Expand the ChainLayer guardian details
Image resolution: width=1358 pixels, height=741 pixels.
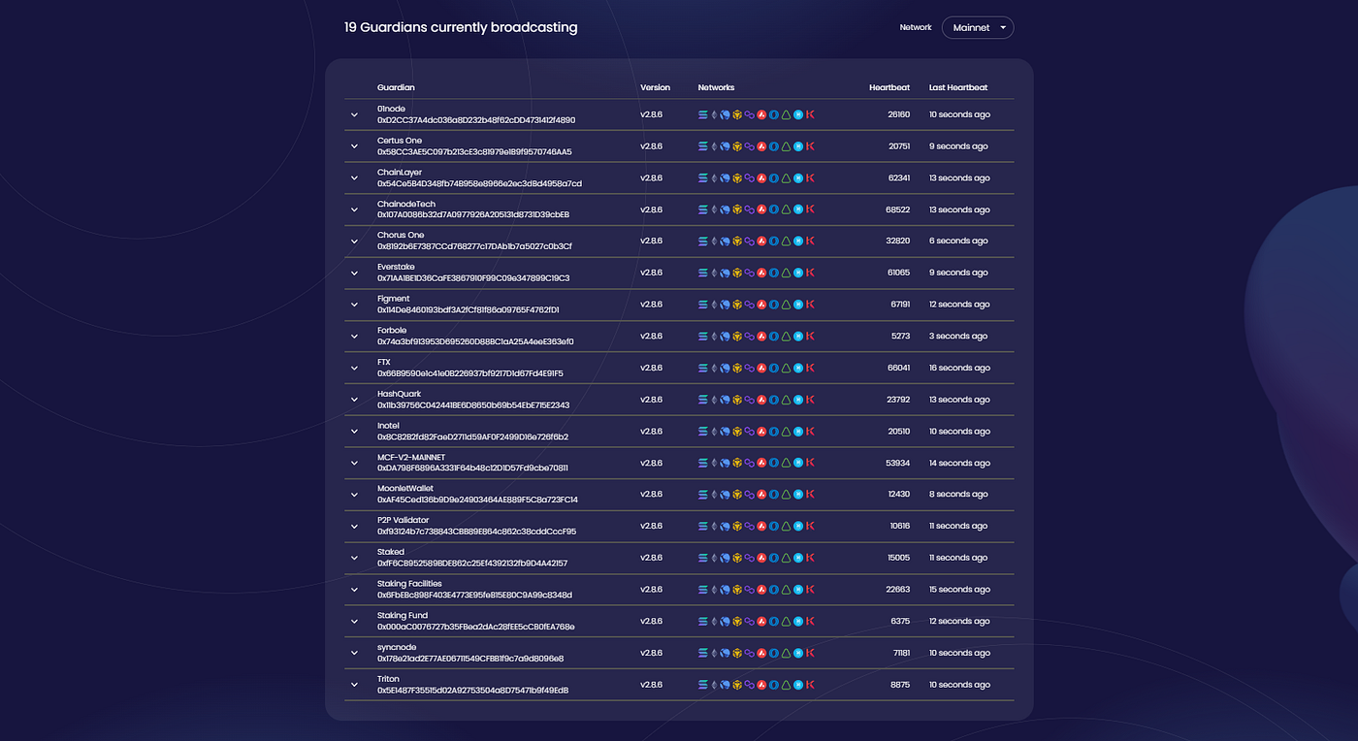pos(355,178)
